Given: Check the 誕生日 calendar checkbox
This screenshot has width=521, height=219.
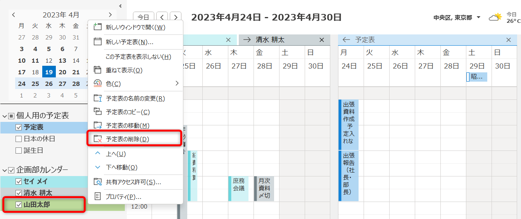Looking at the screenshot, I should 18,151.
